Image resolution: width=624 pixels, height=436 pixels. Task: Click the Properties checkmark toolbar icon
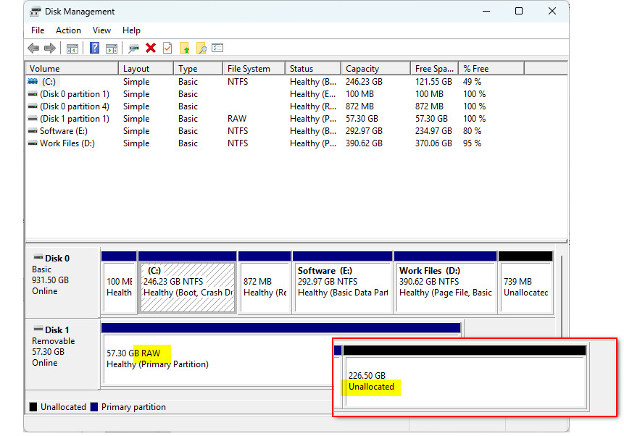(167, 48)
